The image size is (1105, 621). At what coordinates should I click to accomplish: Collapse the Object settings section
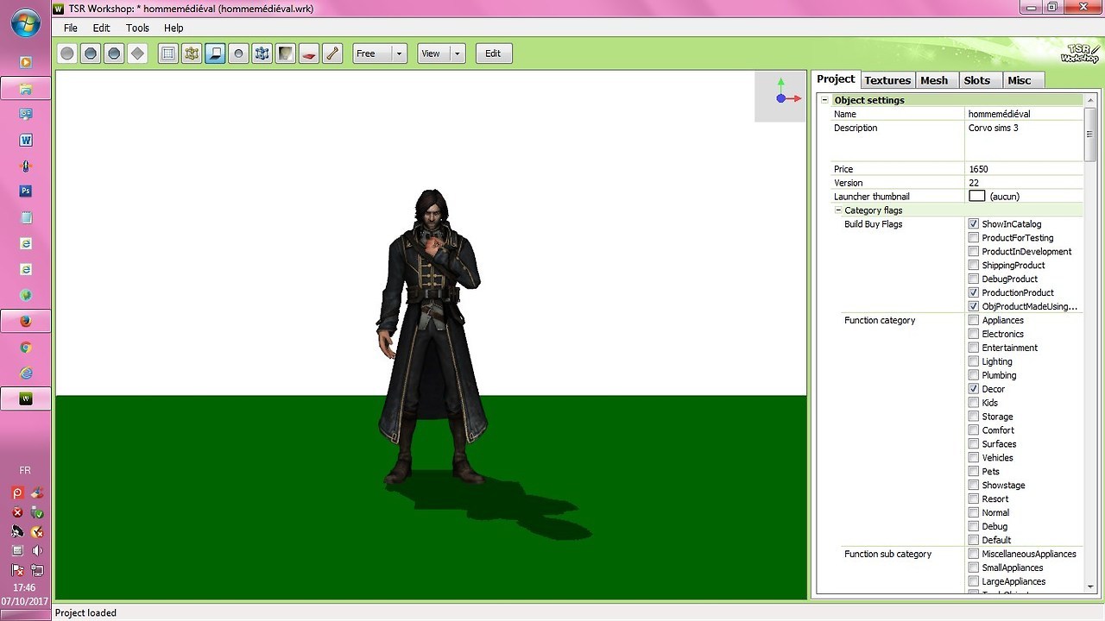[x=824, y=100]
